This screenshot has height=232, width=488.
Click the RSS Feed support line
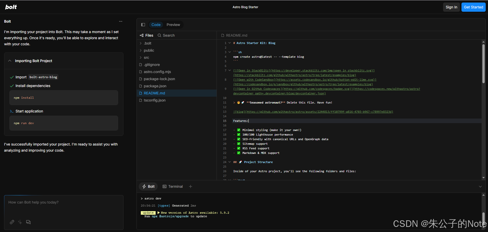pyautogui.click(x=256, y=148)
